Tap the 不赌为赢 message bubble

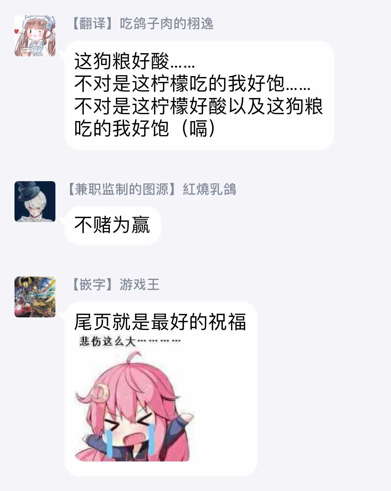point(113,226)
